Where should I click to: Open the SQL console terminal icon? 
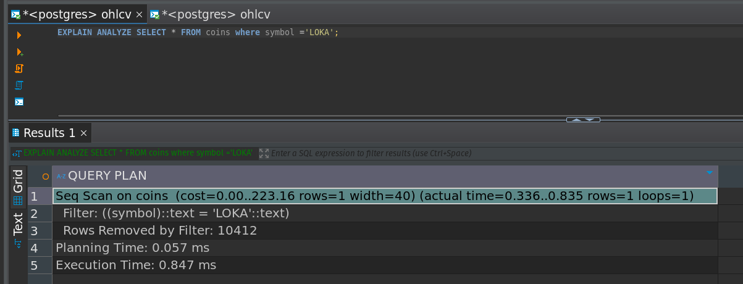(19, 102)
